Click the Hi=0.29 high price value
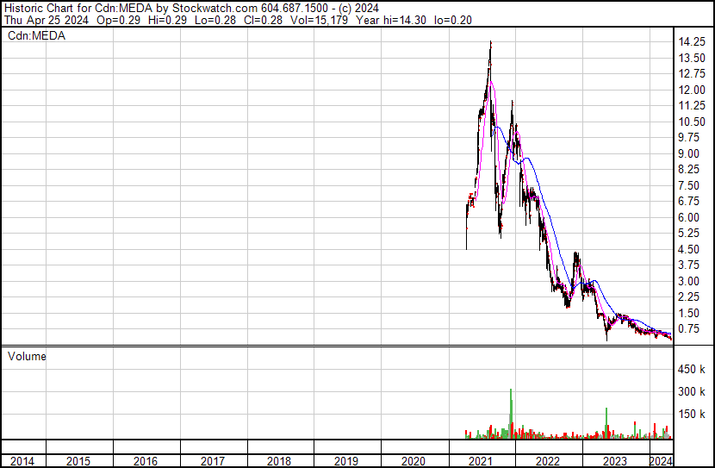 168,20
